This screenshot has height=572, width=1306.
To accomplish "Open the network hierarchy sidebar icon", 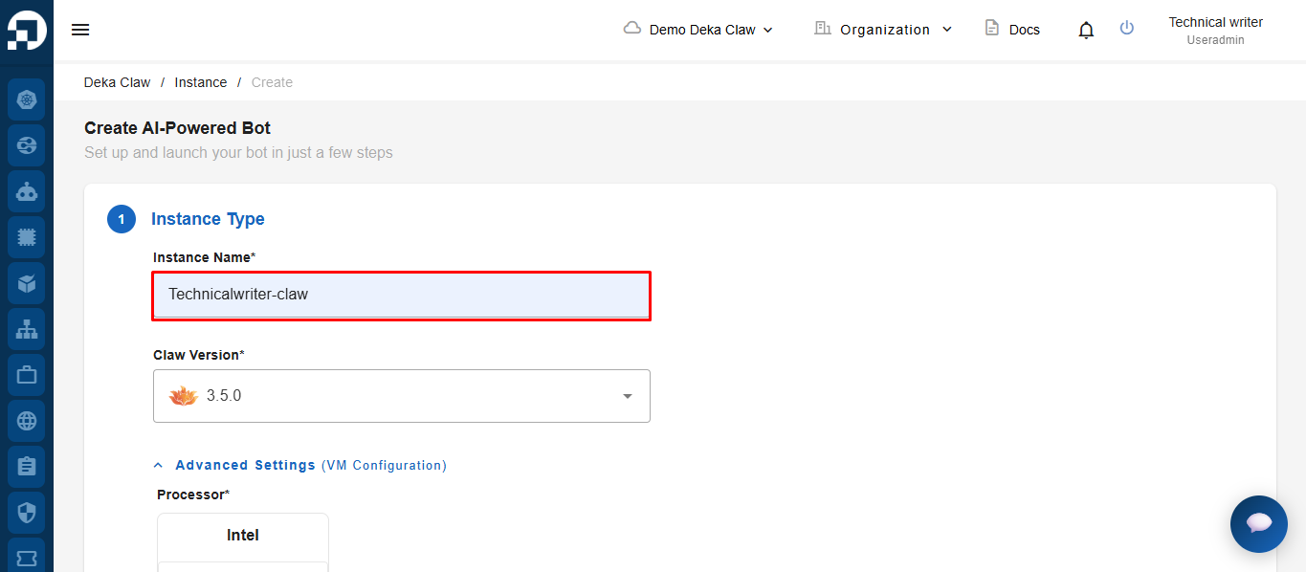I will coord(27,329).
